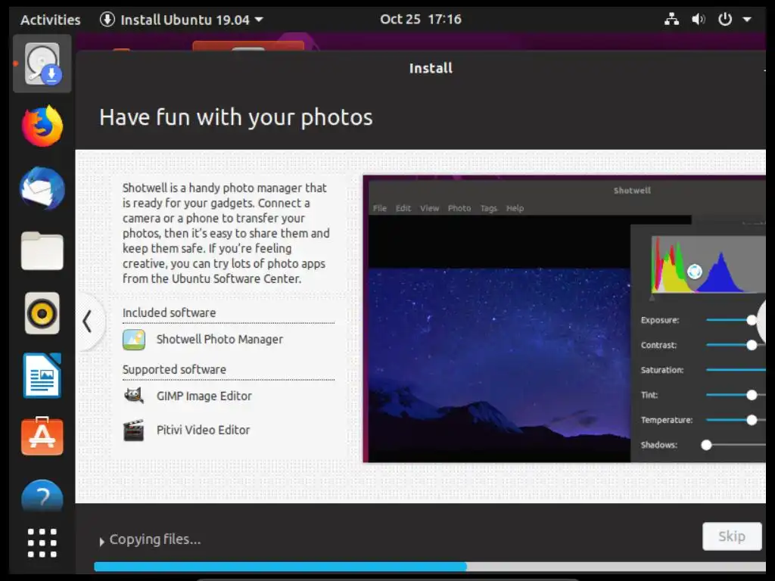Click the 'Included software' heading
The width and height of the screenshot is (775, 581).
pos(169,312)
